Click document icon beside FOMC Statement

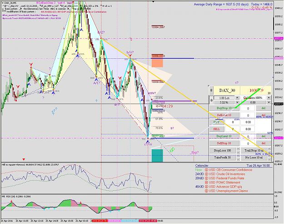[x=206, y=183]
